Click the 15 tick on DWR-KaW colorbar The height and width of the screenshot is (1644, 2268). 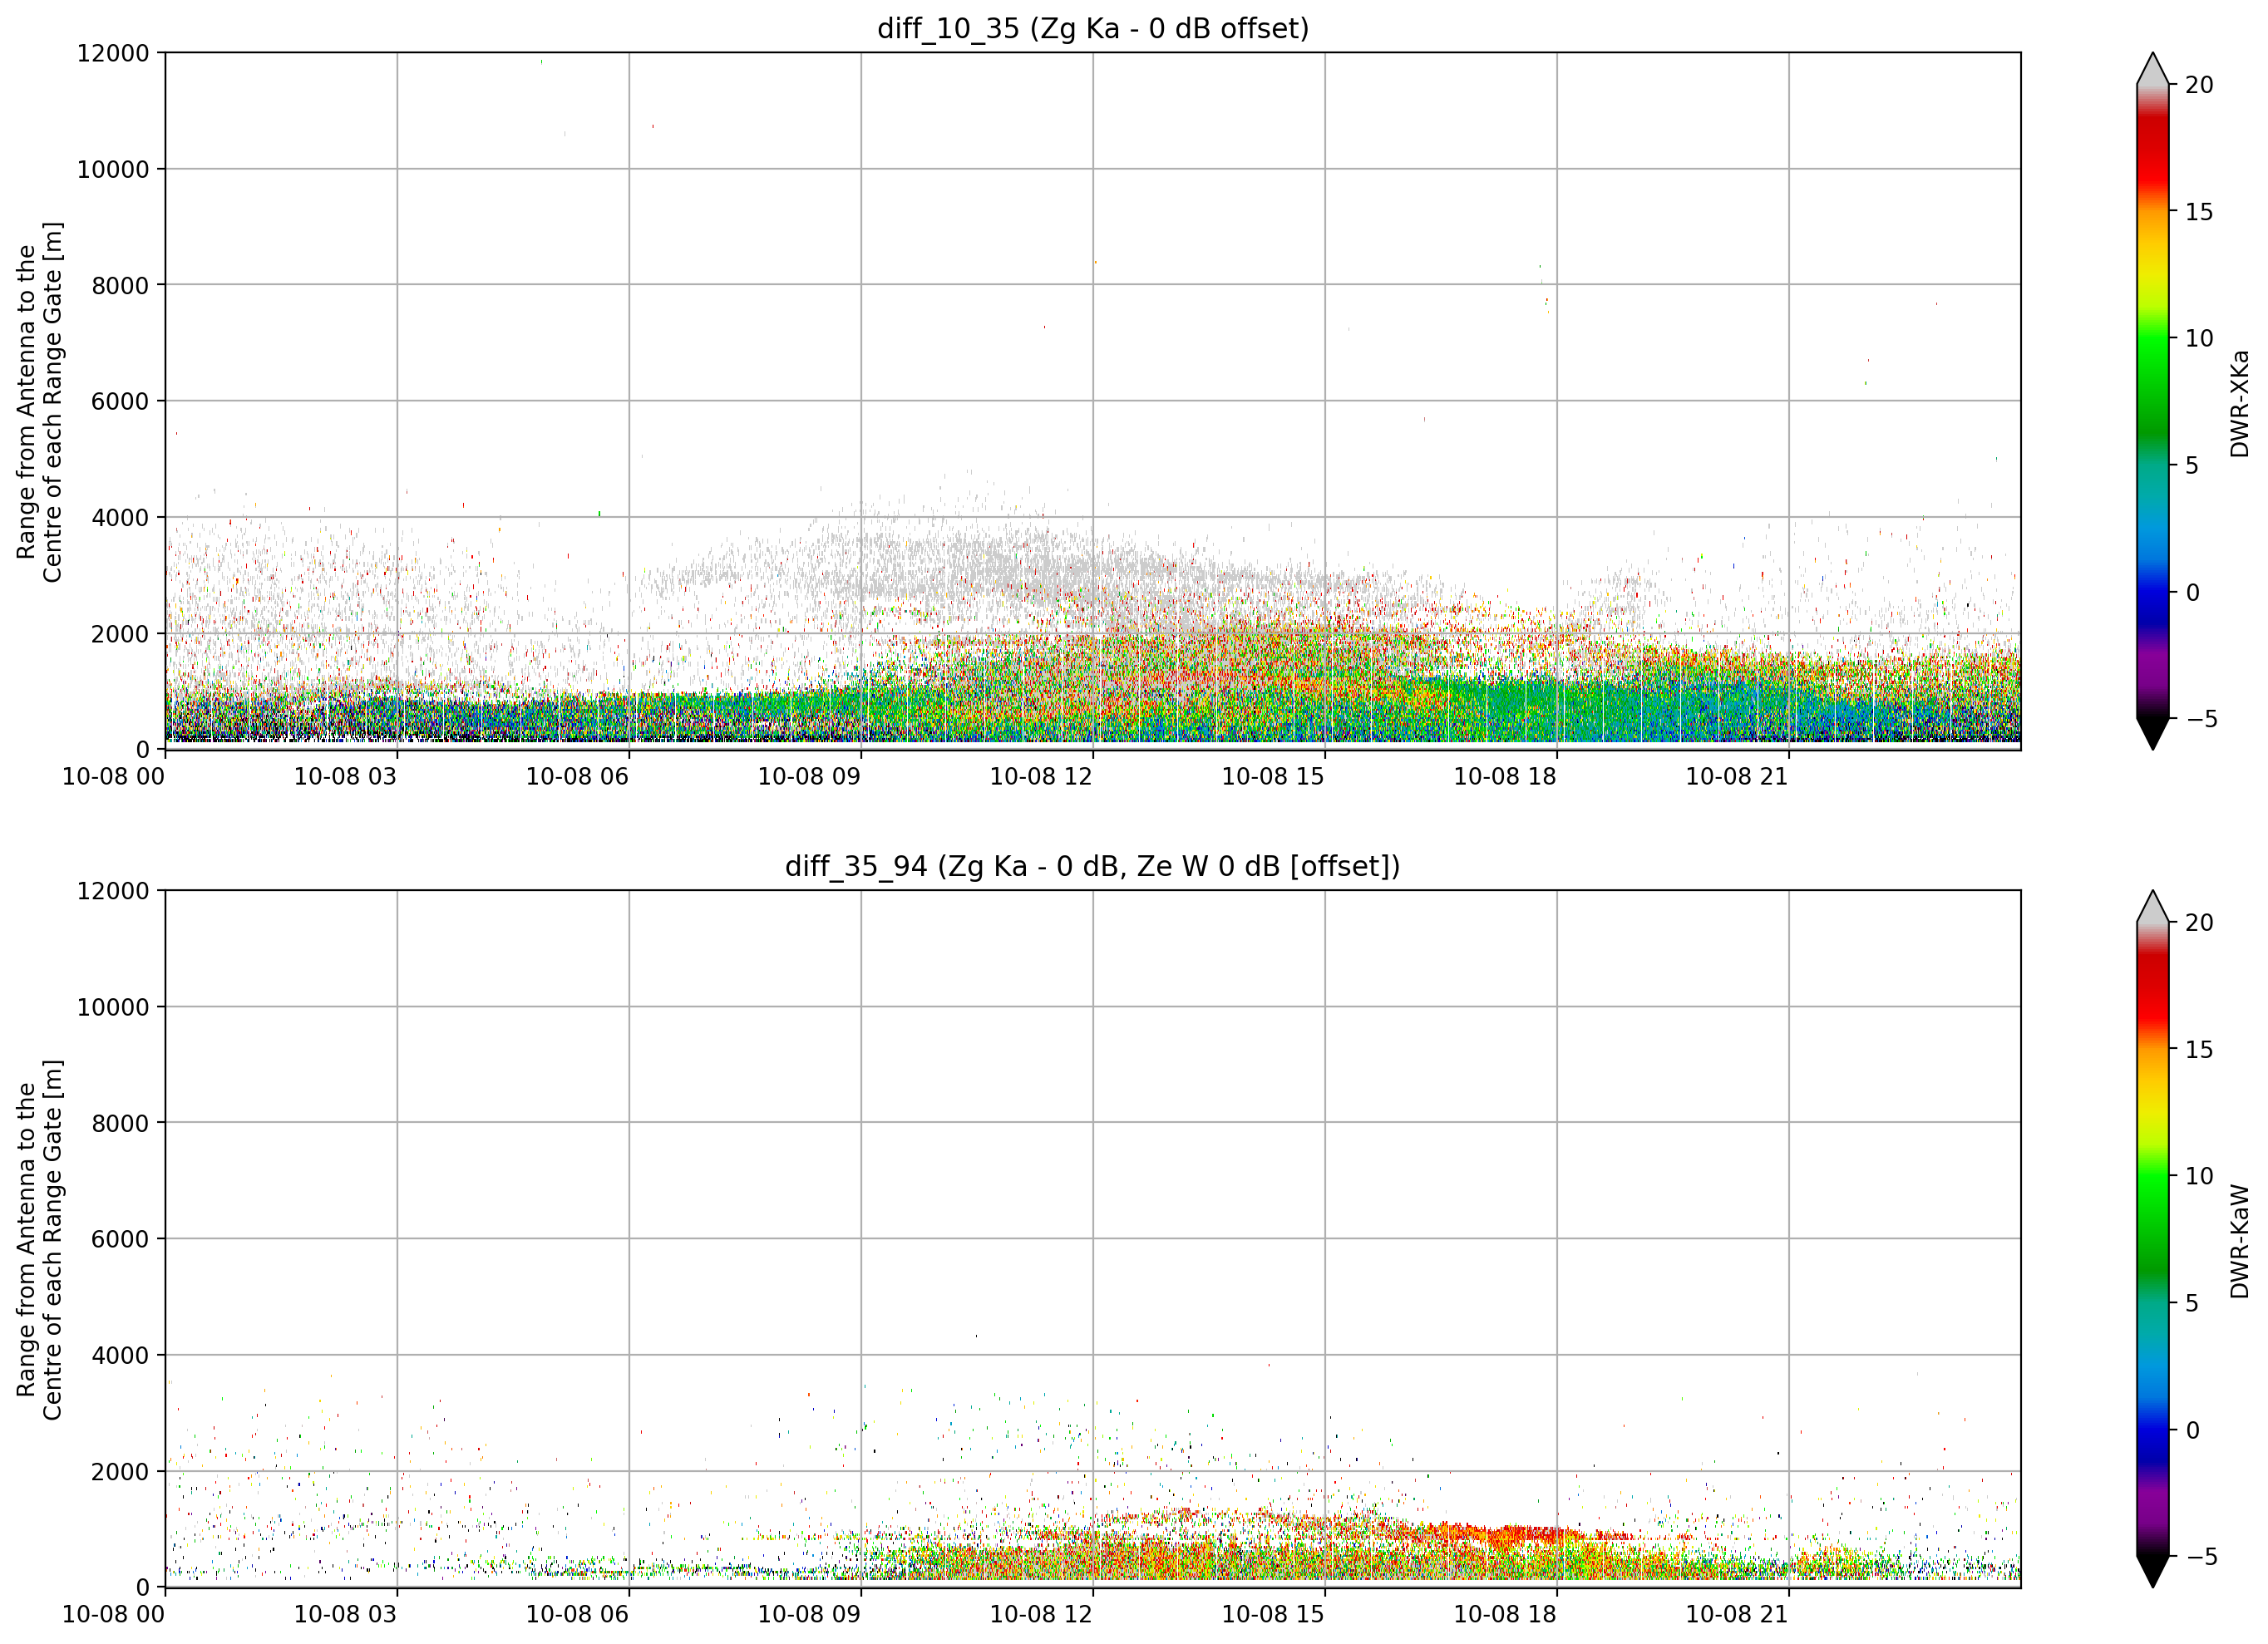(x=2199, y=1049)
